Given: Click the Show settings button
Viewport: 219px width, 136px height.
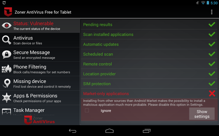Looking at the screenshot, I should 202,114.
